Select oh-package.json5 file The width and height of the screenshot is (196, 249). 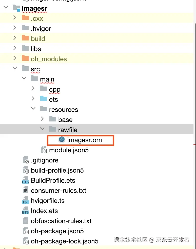point(57,231)
